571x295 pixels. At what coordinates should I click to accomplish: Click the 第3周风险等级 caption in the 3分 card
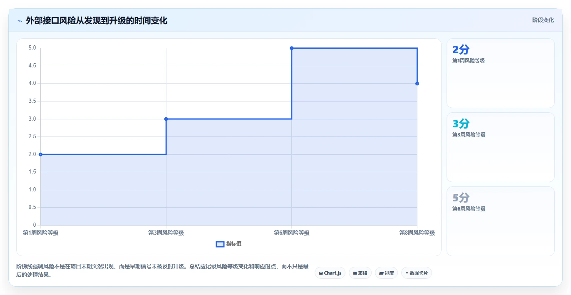pos(469,135)
